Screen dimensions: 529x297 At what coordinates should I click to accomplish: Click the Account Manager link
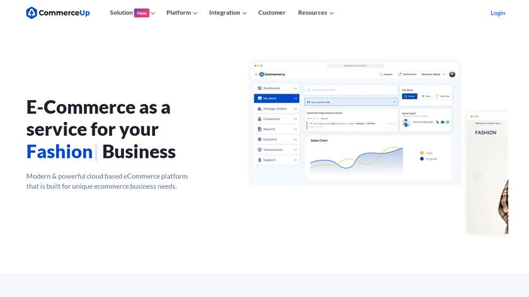[x=423, y=122]
